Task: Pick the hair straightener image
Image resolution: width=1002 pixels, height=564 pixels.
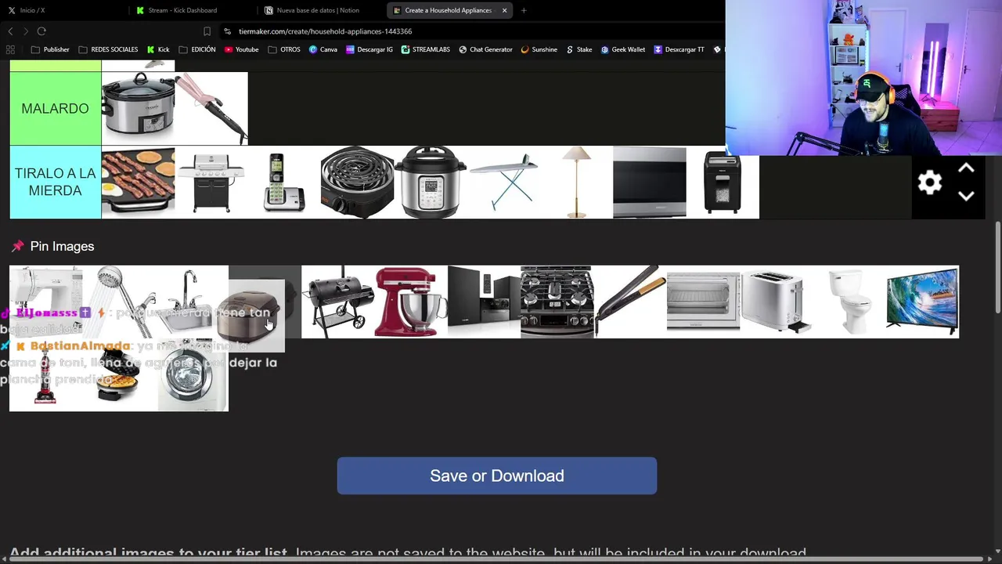Action: 630,302
